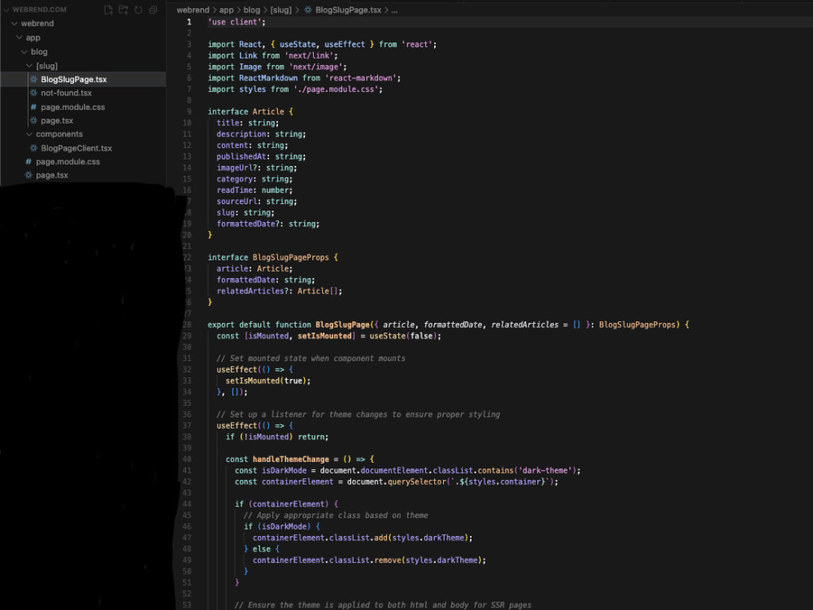Screen dimensions: 813x610
Task: Click 'BlogSlugPage' function name on line 28
Action: pyautogui.click(x=343, y=325)
